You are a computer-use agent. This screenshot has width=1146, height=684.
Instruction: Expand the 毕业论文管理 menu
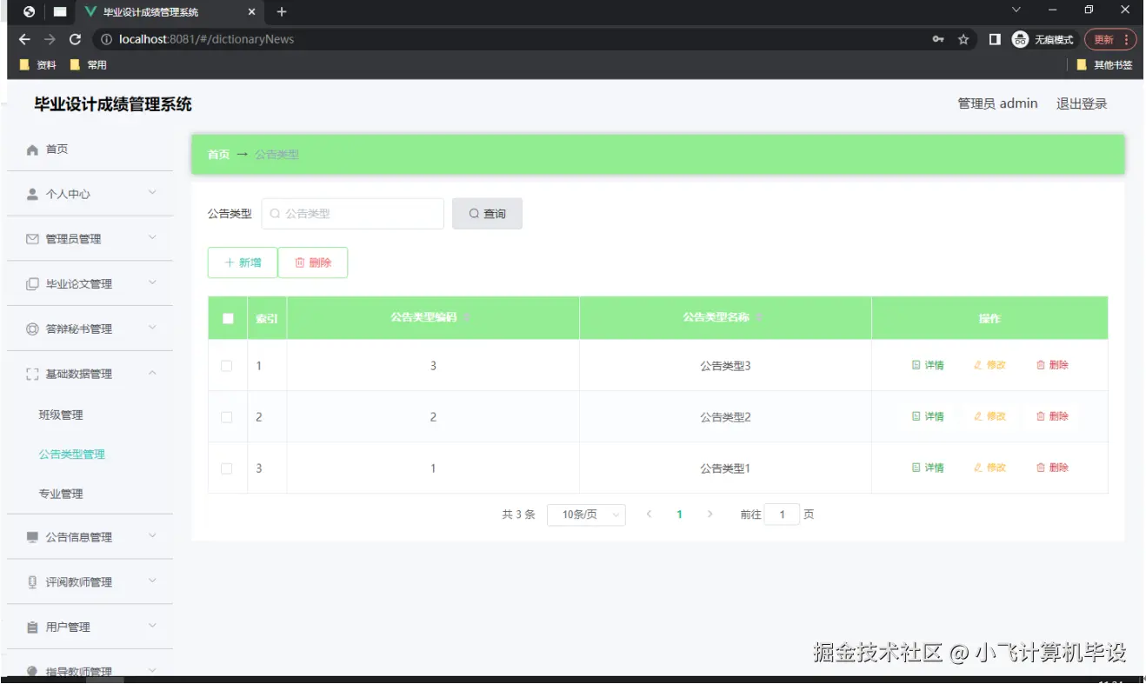(152, 283)
